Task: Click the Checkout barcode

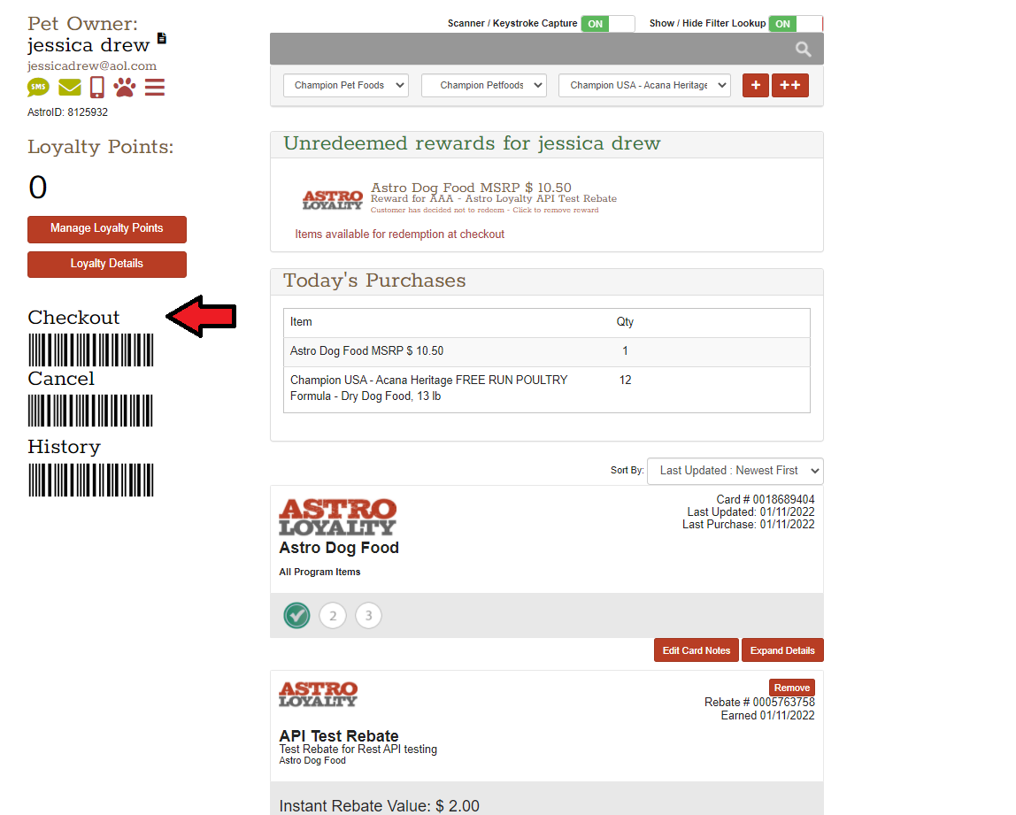Action: [90, 350]
